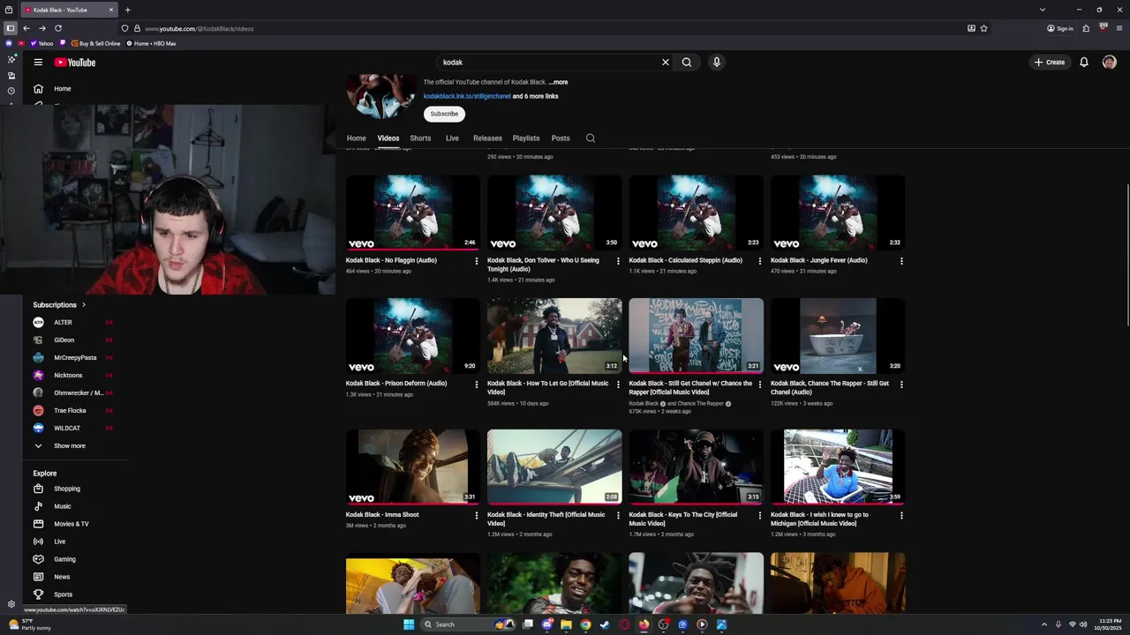Open Buy & Sell Online bookmark
The width and height of the screenshot is (1130, 635).
click(x=96, y=43)
